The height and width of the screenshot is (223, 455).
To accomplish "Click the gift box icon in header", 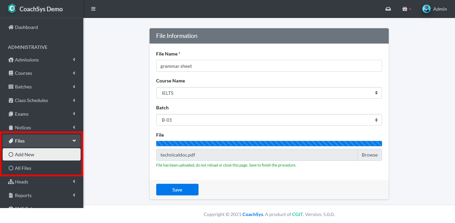I will 405,9.
